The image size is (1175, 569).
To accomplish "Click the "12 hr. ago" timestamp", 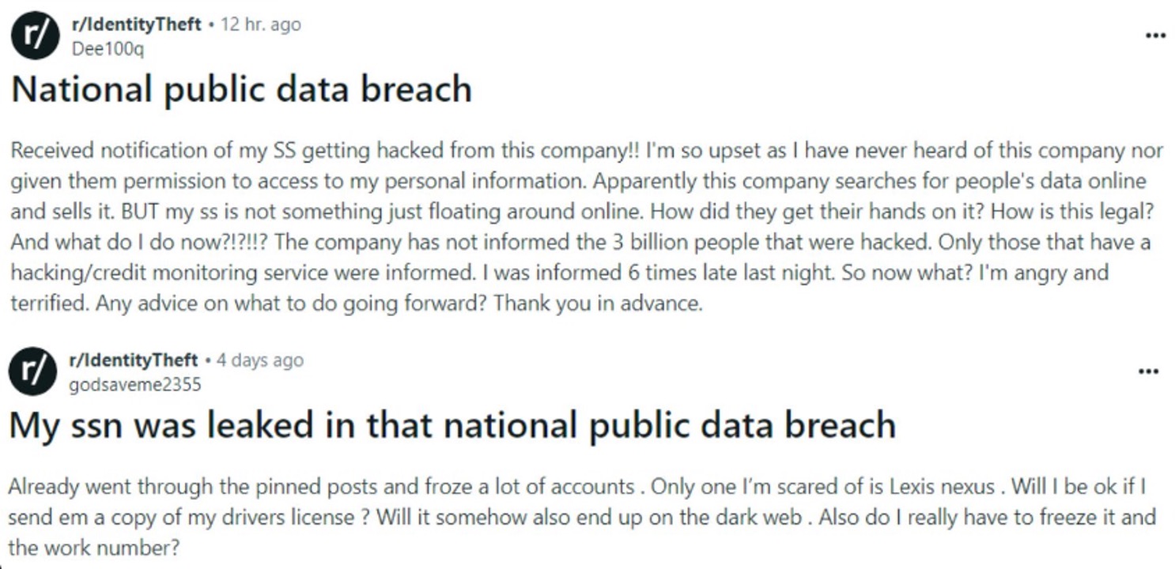I will [x=261, y=24].
